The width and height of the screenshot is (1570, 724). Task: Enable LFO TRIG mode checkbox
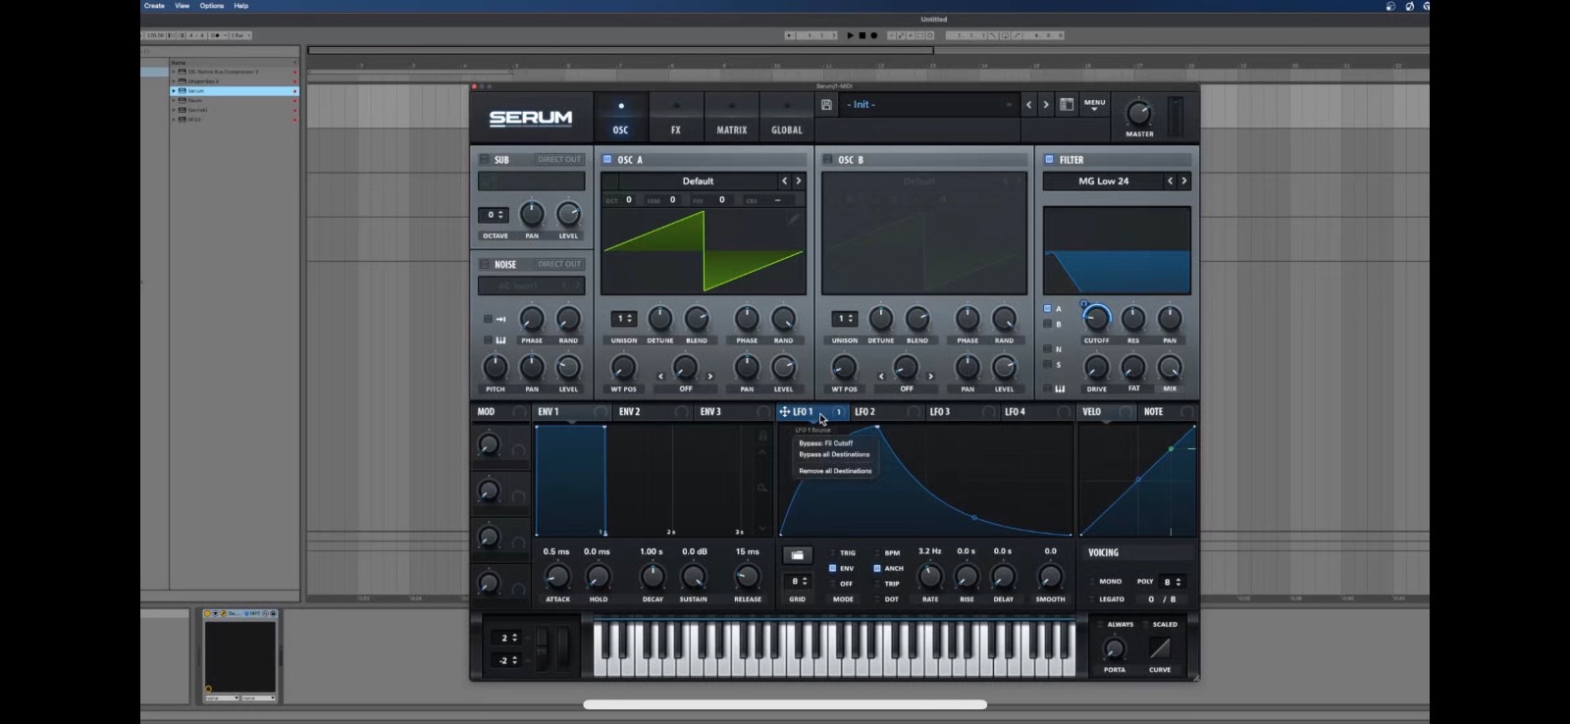pos(833,552)
